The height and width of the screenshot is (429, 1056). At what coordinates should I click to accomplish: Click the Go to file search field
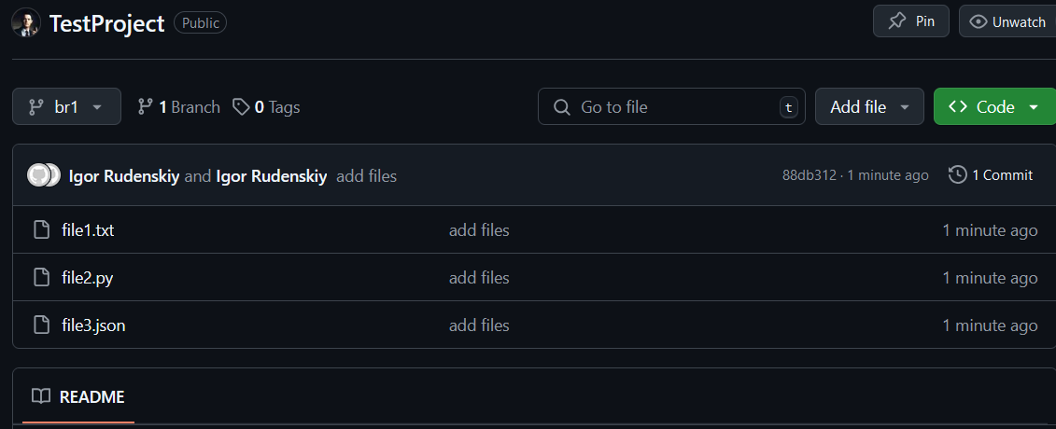click(671, 106)
